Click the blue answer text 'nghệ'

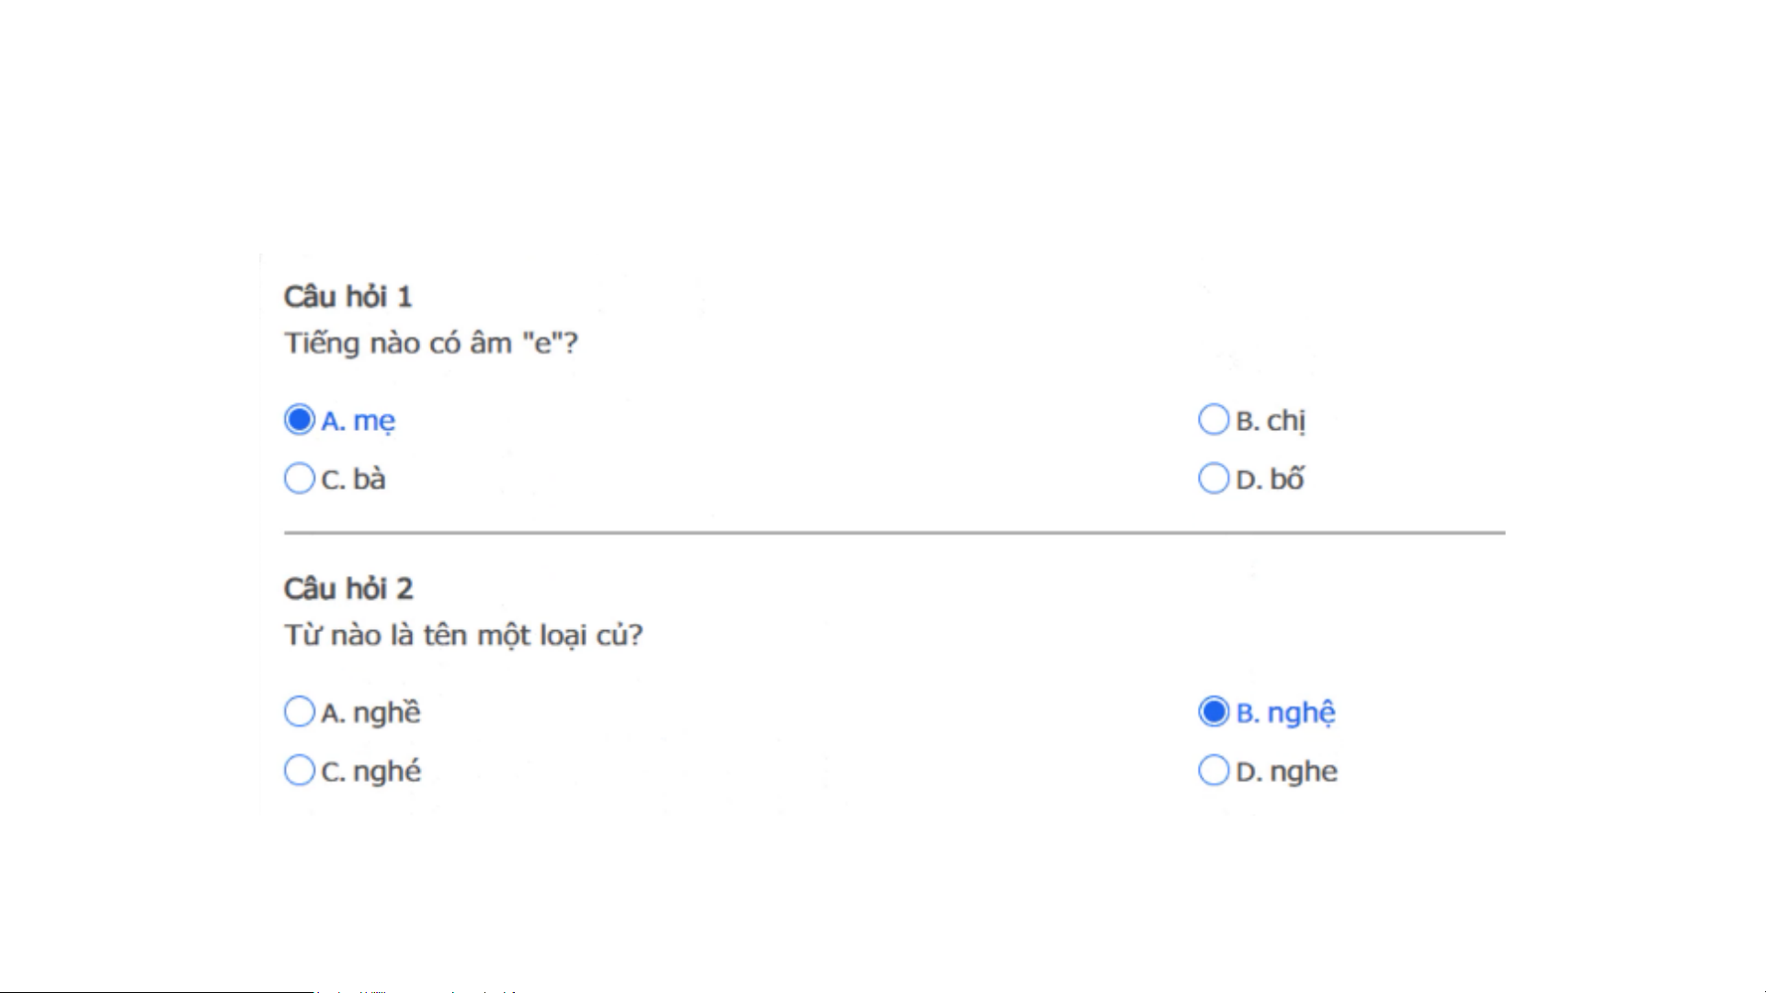[1302, 714]
